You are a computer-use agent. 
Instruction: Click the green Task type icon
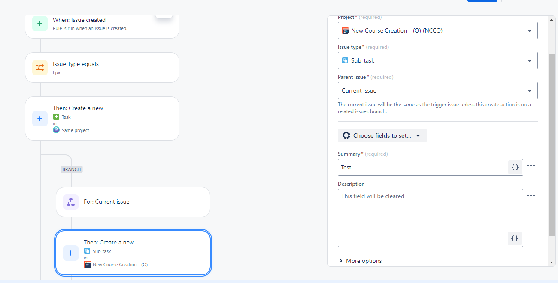(x=56, y=117)
